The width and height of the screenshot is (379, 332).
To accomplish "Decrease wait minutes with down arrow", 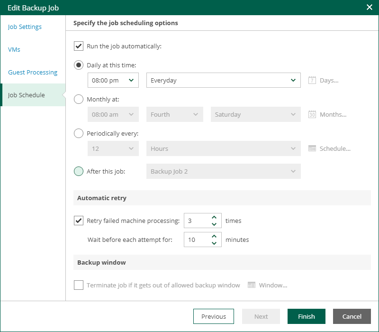I will point(214,243).
